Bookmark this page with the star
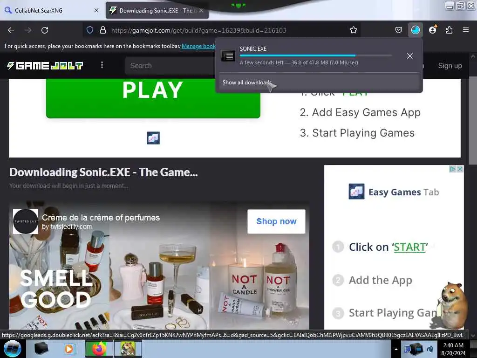 (x=353, y=30)
